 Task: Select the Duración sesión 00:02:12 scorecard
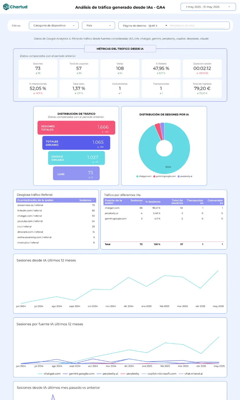[202, 69]
